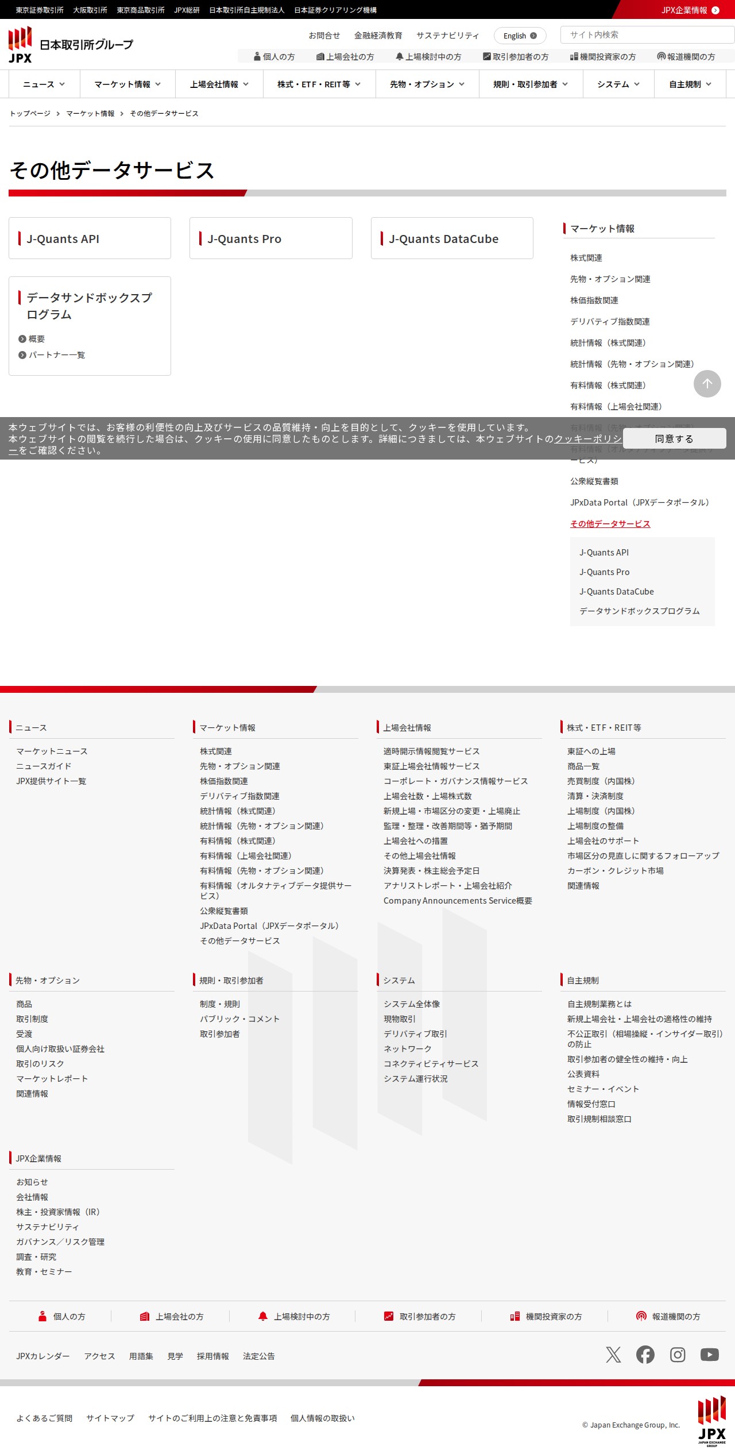Image resolution: width=735 pixels, height=1454 pixels.
Task: Open the クッキーポリシー link in banner
Action: [x=588, y=439]
